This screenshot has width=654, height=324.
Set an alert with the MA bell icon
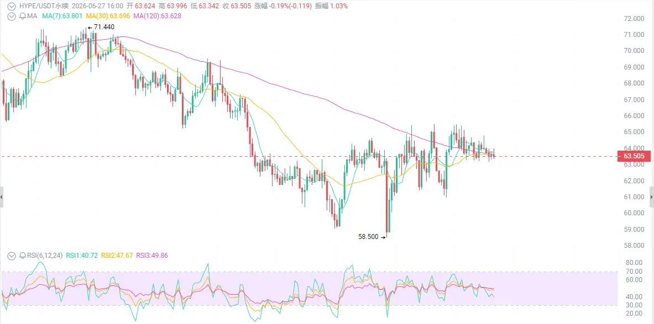[x=23, y=16]
